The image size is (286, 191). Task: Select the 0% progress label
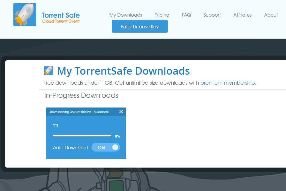tap(117, 136)
